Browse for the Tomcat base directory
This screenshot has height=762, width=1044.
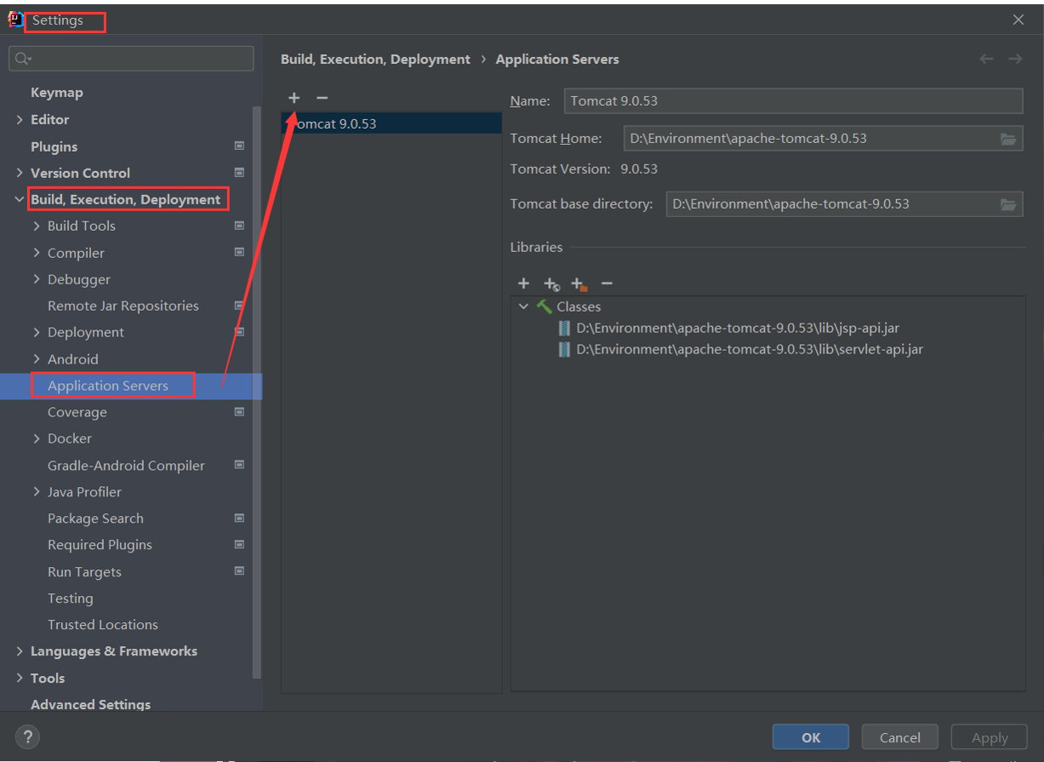point(1008,204)
